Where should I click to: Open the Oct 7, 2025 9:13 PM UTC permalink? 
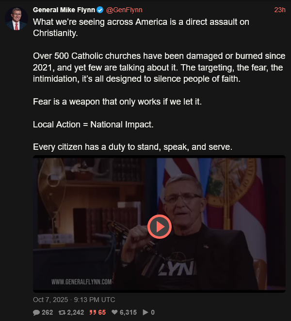[x=74, y=300]
